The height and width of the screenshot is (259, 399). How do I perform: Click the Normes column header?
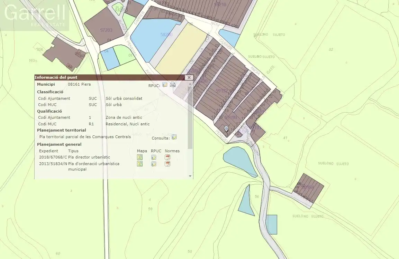(172, 151)
